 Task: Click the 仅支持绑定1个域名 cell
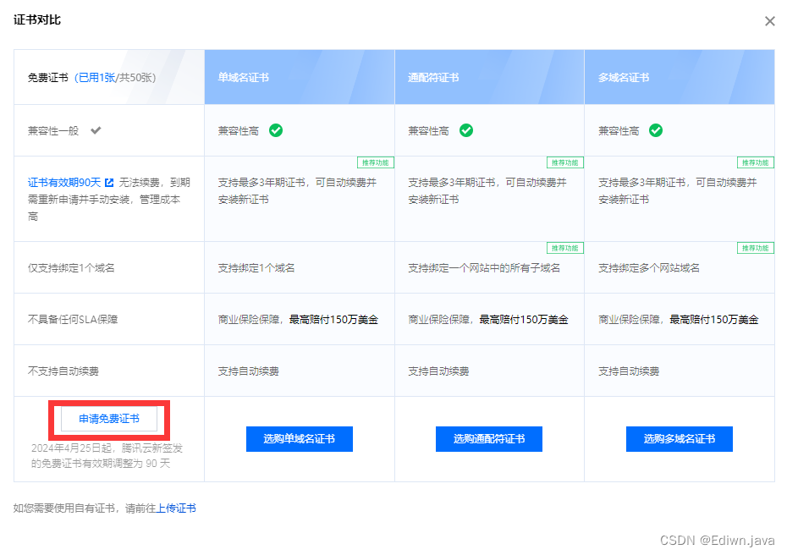pyautogui.click(x=109, y=268)
